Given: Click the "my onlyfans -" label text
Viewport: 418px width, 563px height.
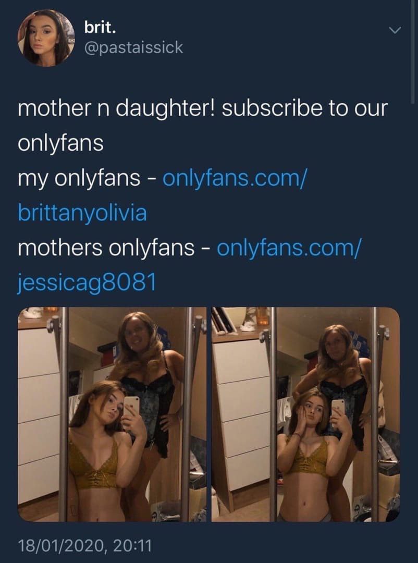Looking at the screenshot, I should pos(88,178).
